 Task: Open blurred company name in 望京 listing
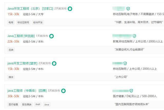118,63
